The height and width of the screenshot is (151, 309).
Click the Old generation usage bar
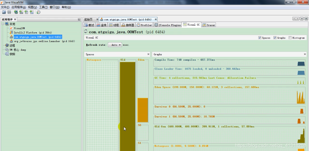[128, 106]
